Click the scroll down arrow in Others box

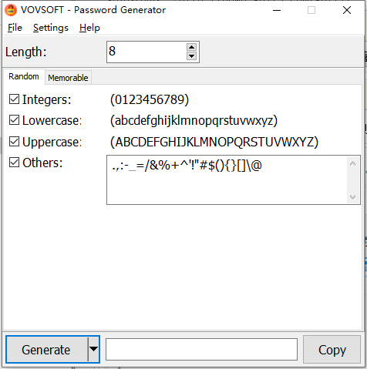352,196
